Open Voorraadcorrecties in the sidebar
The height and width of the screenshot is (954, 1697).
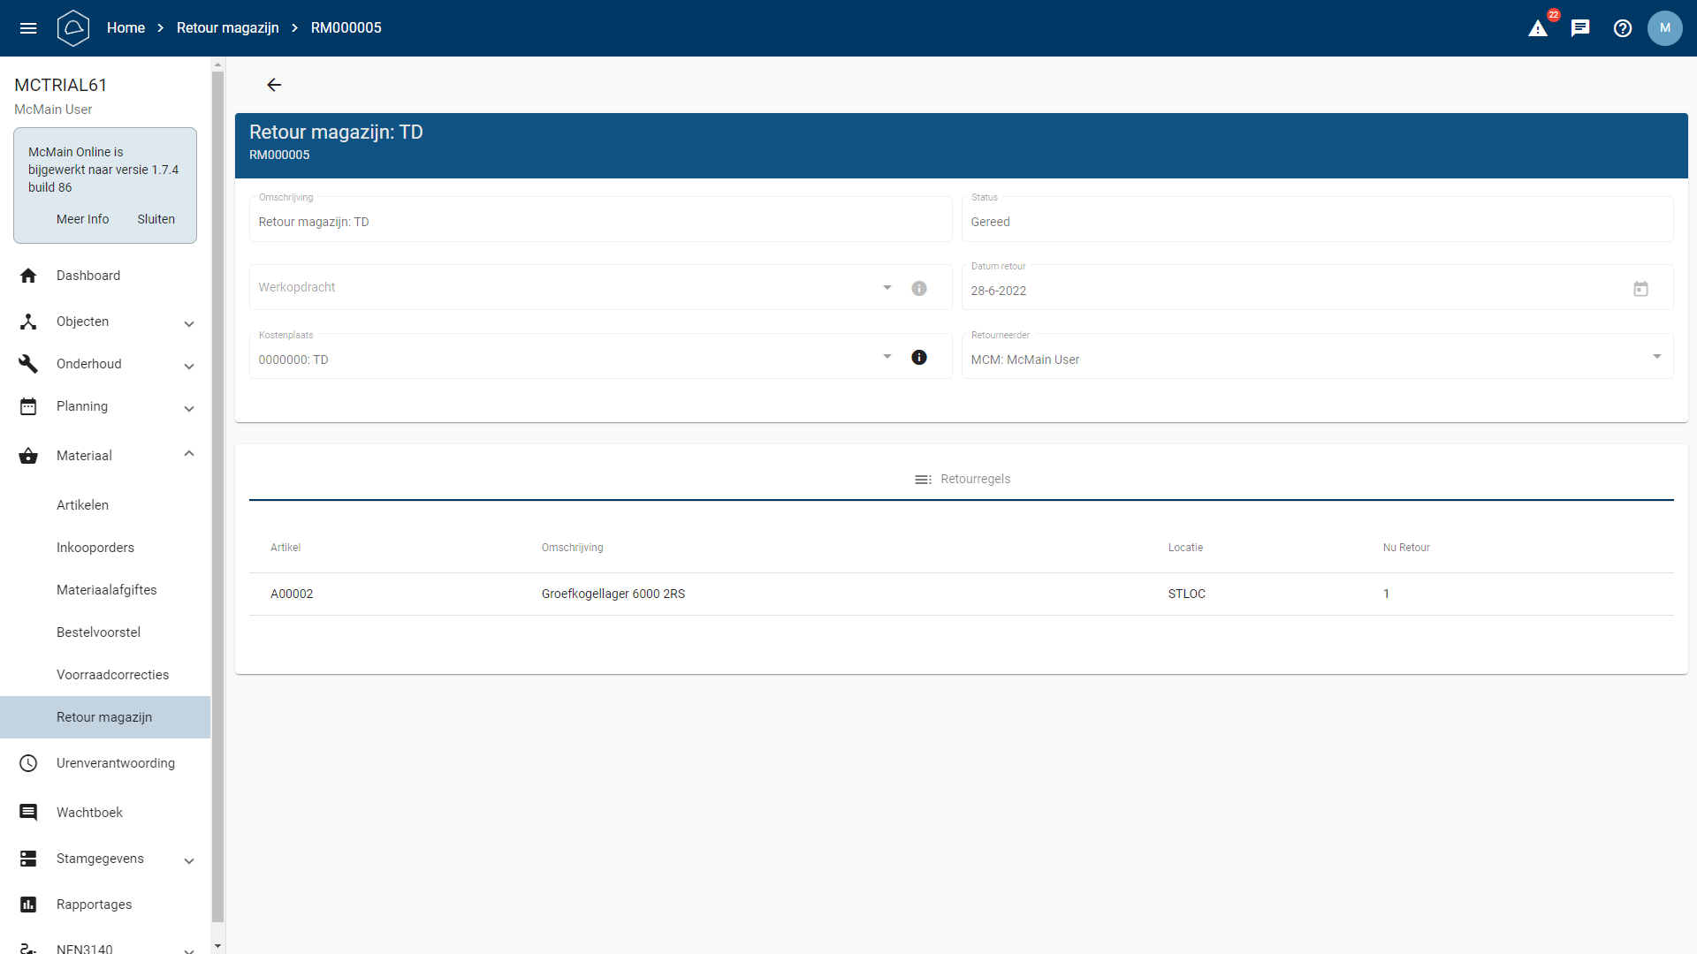[112, 675]
